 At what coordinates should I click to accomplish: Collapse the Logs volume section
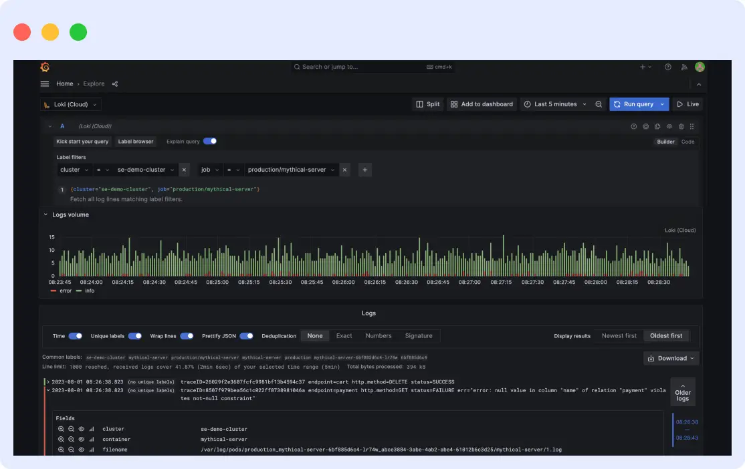(45, 214)
